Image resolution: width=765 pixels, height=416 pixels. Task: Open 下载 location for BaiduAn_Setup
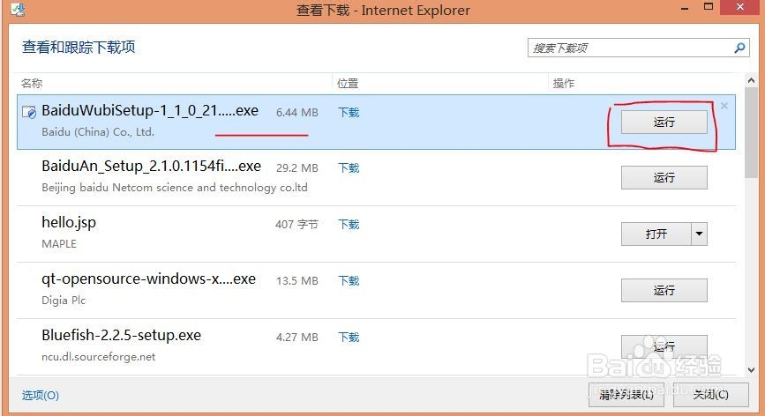click(349, 168)
